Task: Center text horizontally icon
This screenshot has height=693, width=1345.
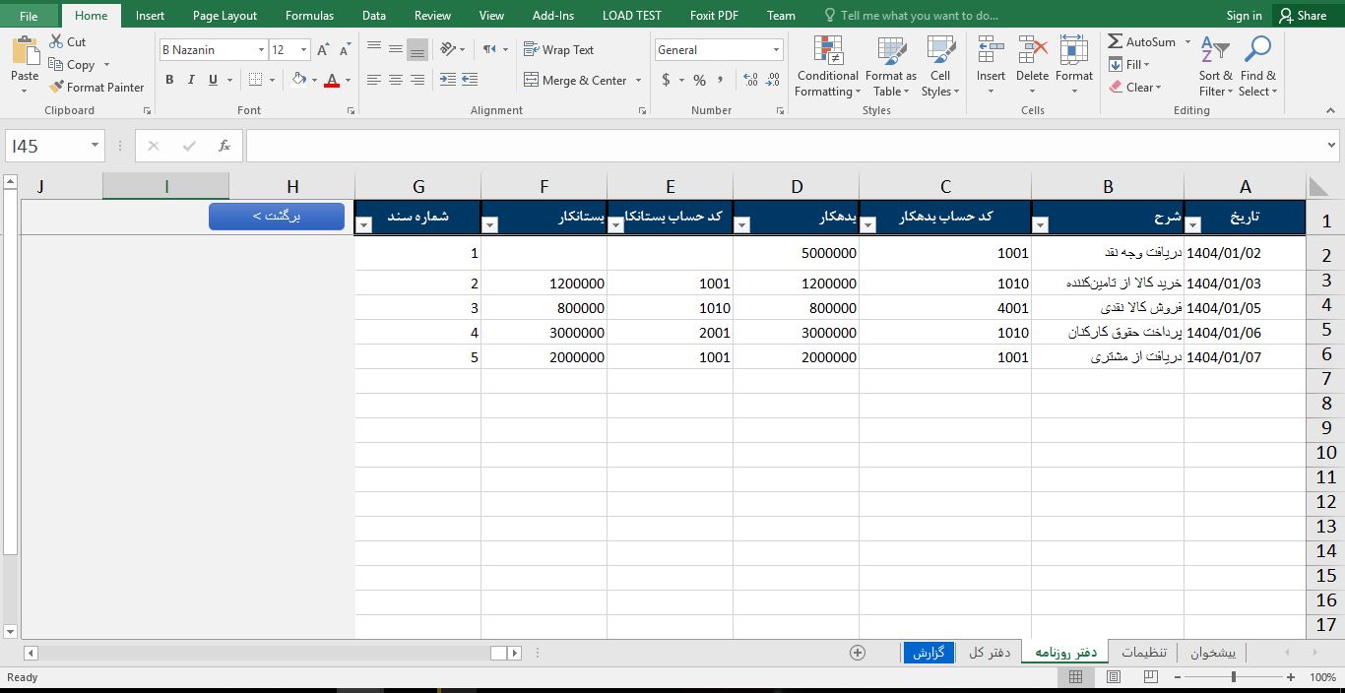Action: pos(396,80)
